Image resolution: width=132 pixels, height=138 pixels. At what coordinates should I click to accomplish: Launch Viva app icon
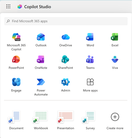115,59
